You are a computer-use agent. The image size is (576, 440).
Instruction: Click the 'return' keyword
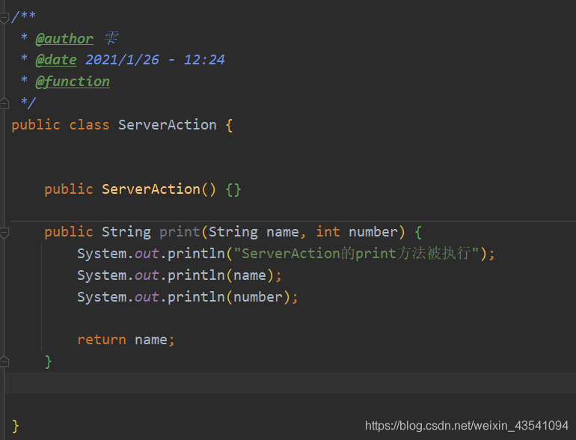(x=102, y=340)
